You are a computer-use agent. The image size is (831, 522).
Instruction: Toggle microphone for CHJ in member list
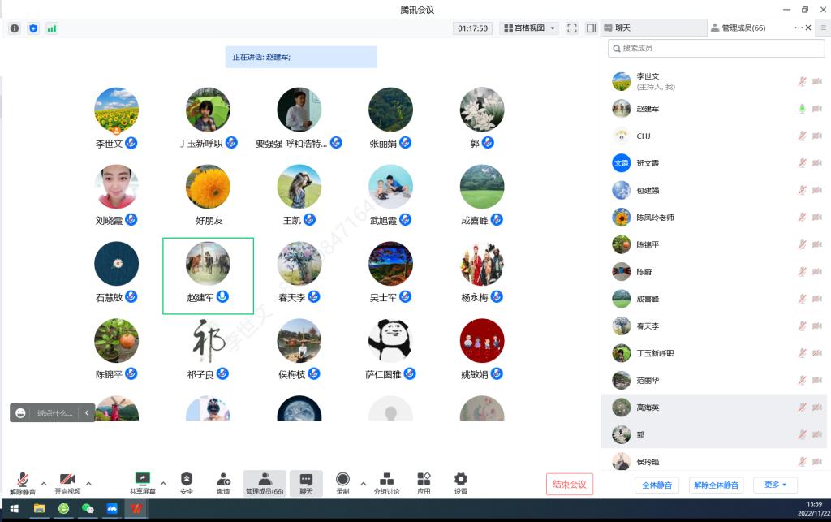(803, 136)
